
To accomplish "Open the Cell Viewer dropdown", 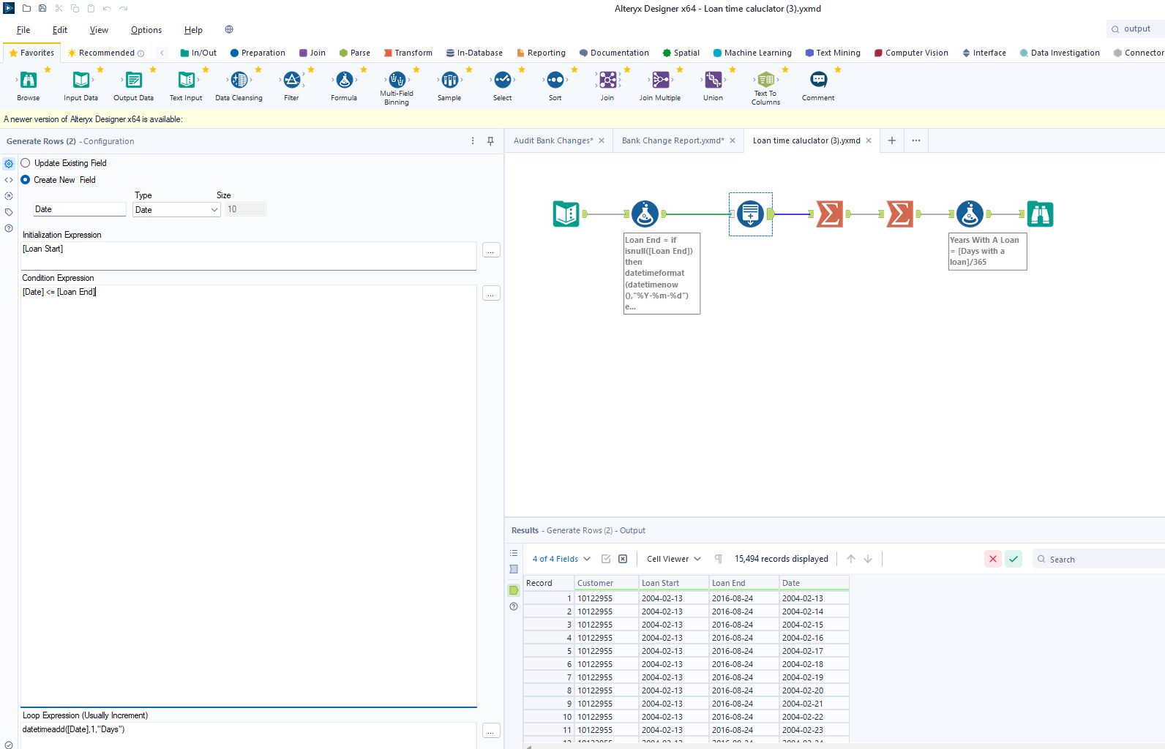I will tap(673, 559).
